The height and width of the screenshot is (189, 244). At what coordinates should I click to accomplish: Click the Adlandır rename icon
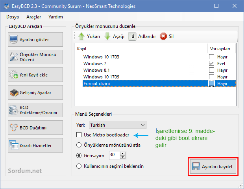[x=133, y=36]
